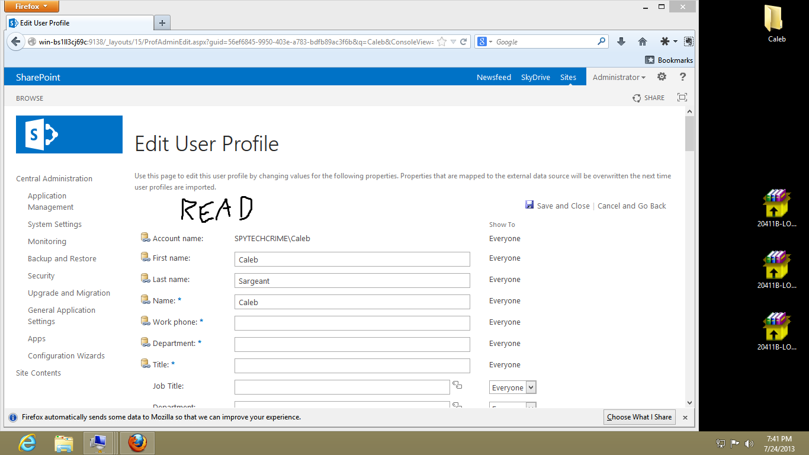Image resolution: width=809 pixels, height=455 pixels.
Task: Switch to the BROWSE ribbon tab
Action: 30,98
